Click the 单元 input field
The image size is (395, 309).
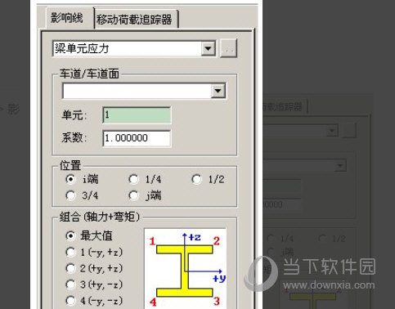[137, 115]
